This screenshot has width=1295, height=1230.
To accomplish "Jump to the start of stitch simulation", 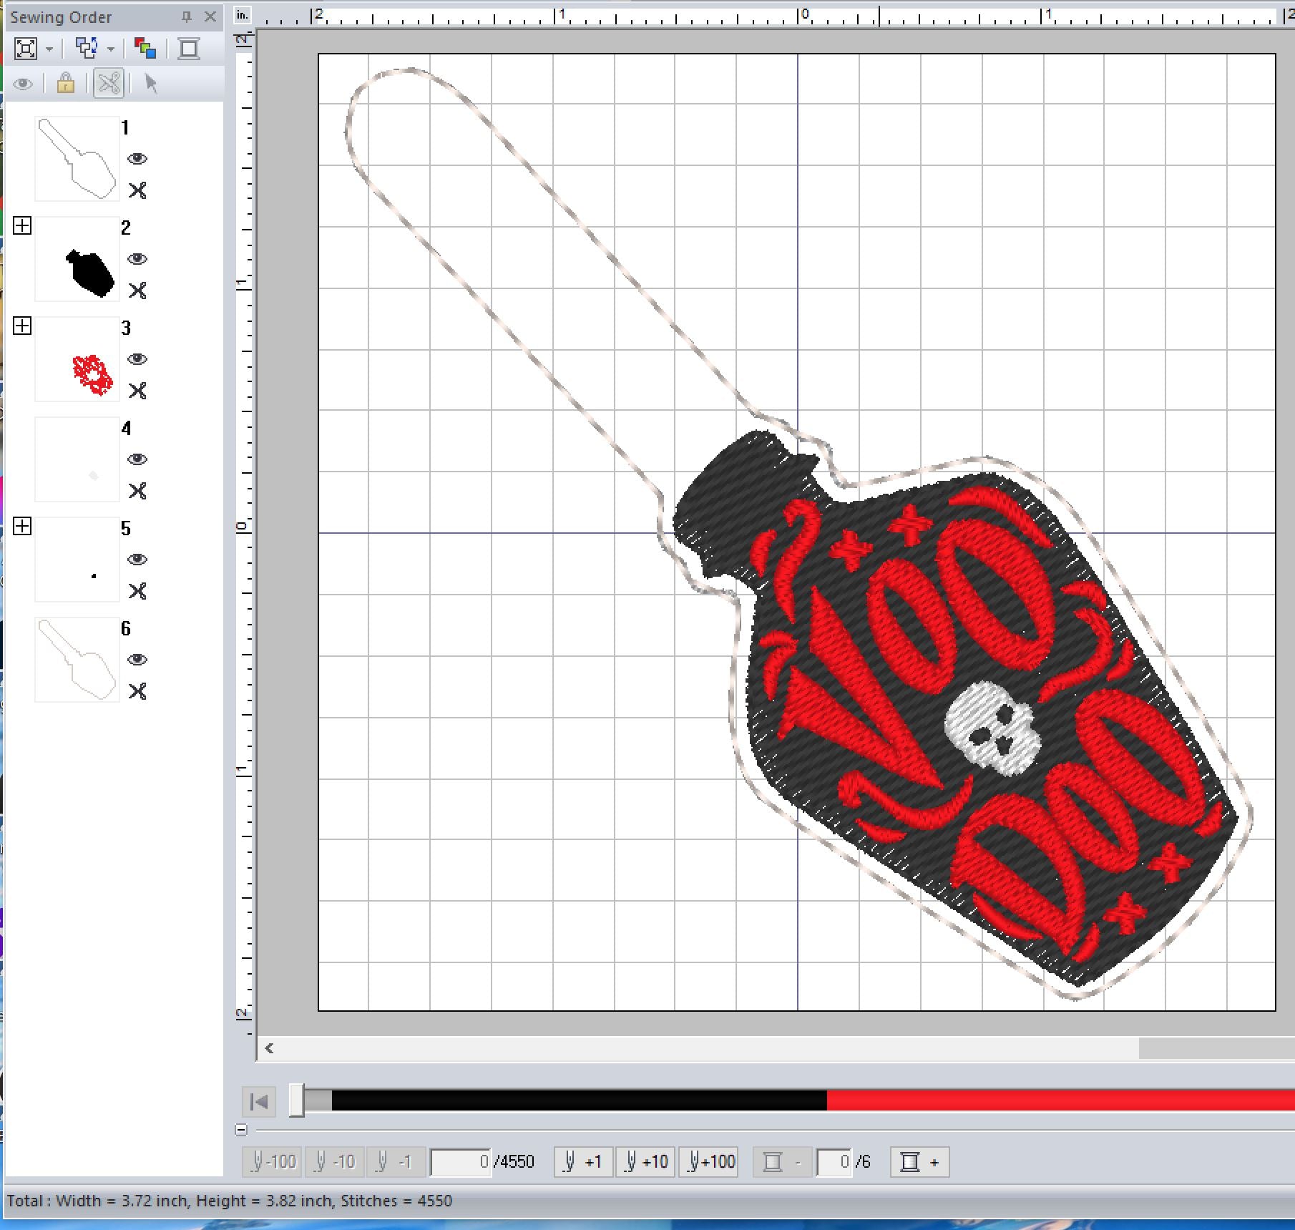I will (x=259, y=1101).
